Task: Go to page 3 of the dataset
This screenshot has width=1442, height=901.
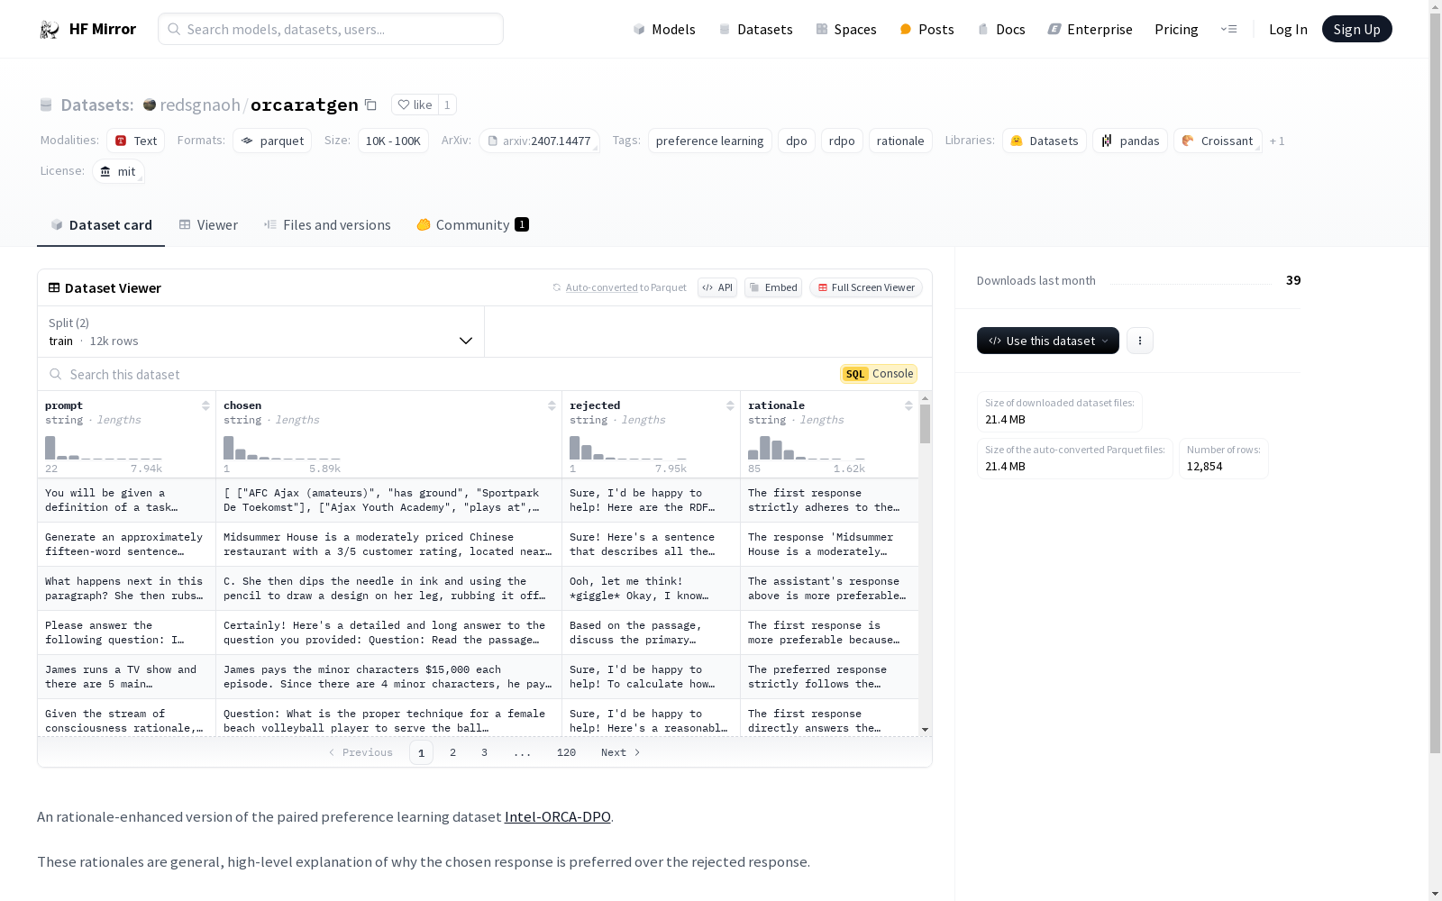Action: [484, 752]
